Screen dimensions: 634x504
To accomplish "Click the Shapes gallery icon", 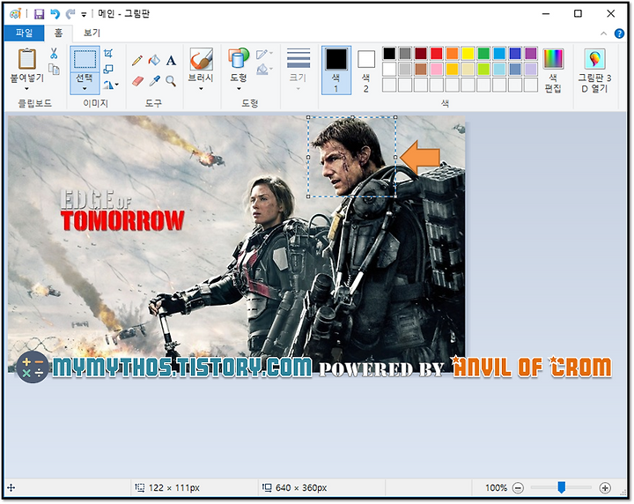I will (x=239, y=58).
